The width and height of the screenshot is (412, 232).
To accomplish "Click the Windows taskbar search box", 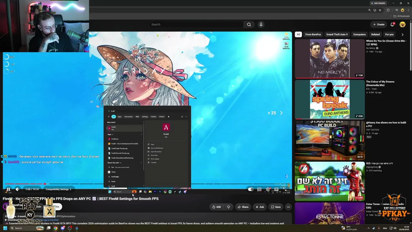I will click(27, 228).
